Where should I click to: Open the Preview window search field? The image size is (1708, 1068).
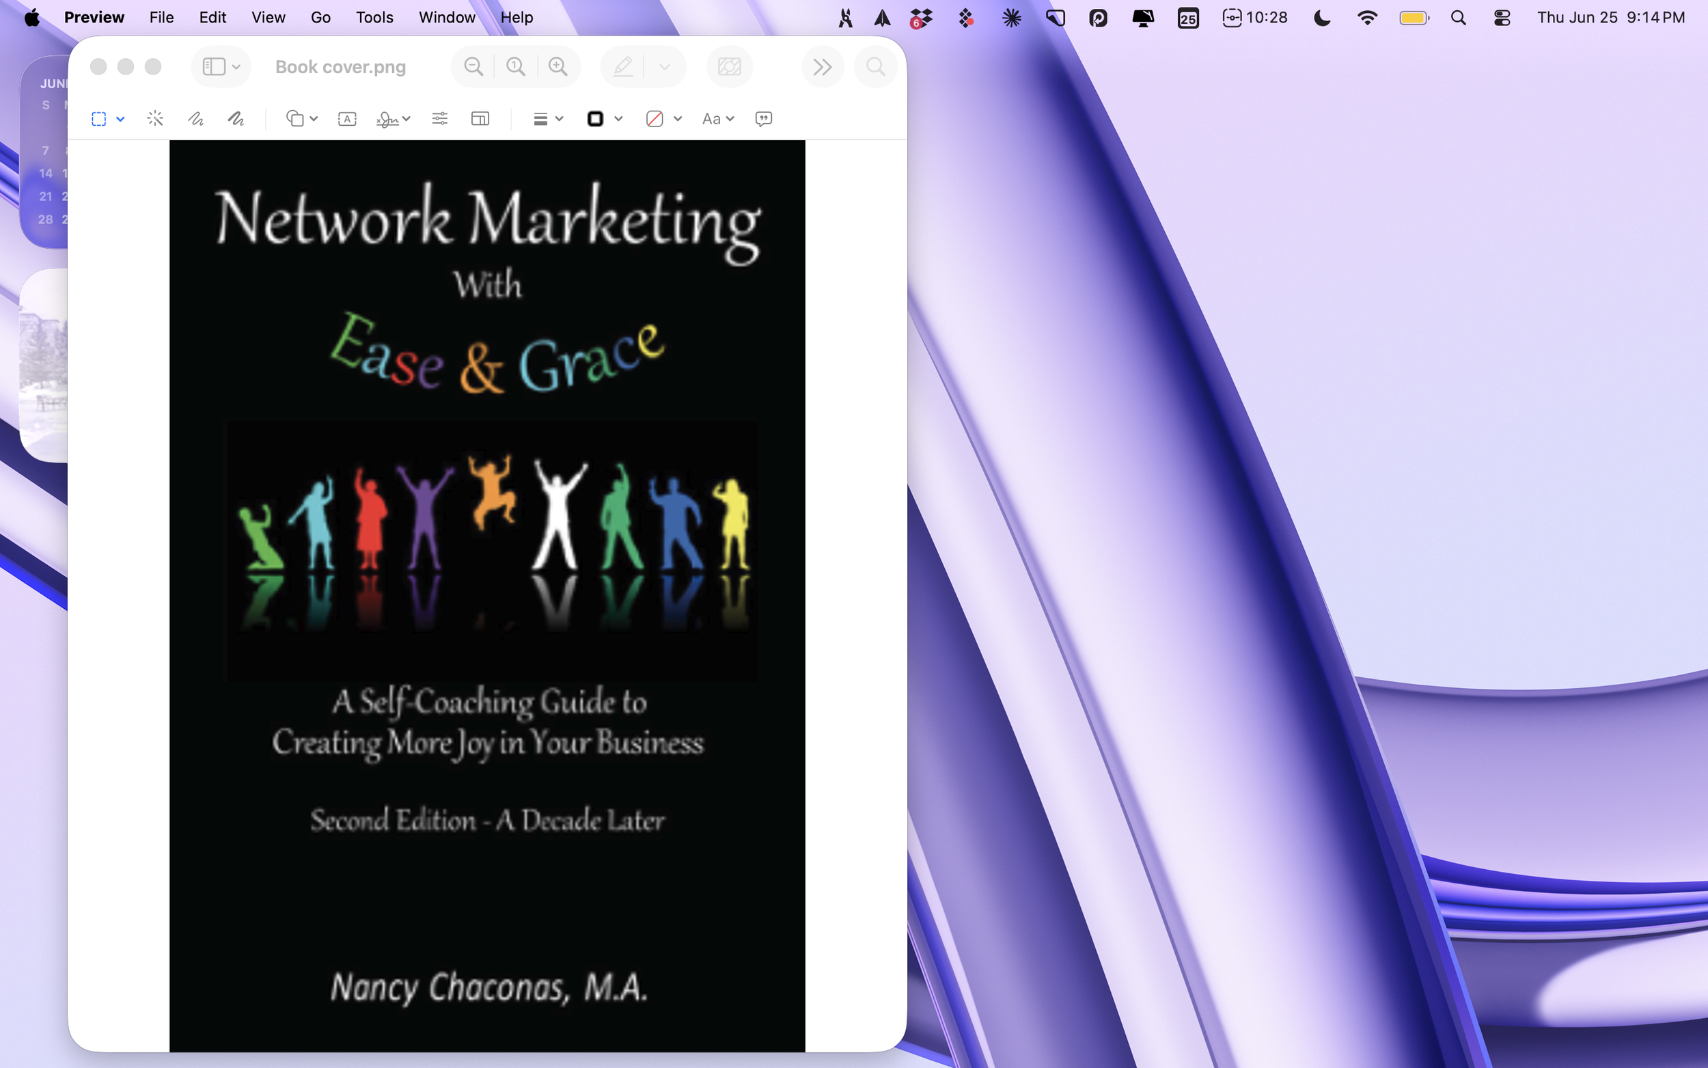(876, 66)
